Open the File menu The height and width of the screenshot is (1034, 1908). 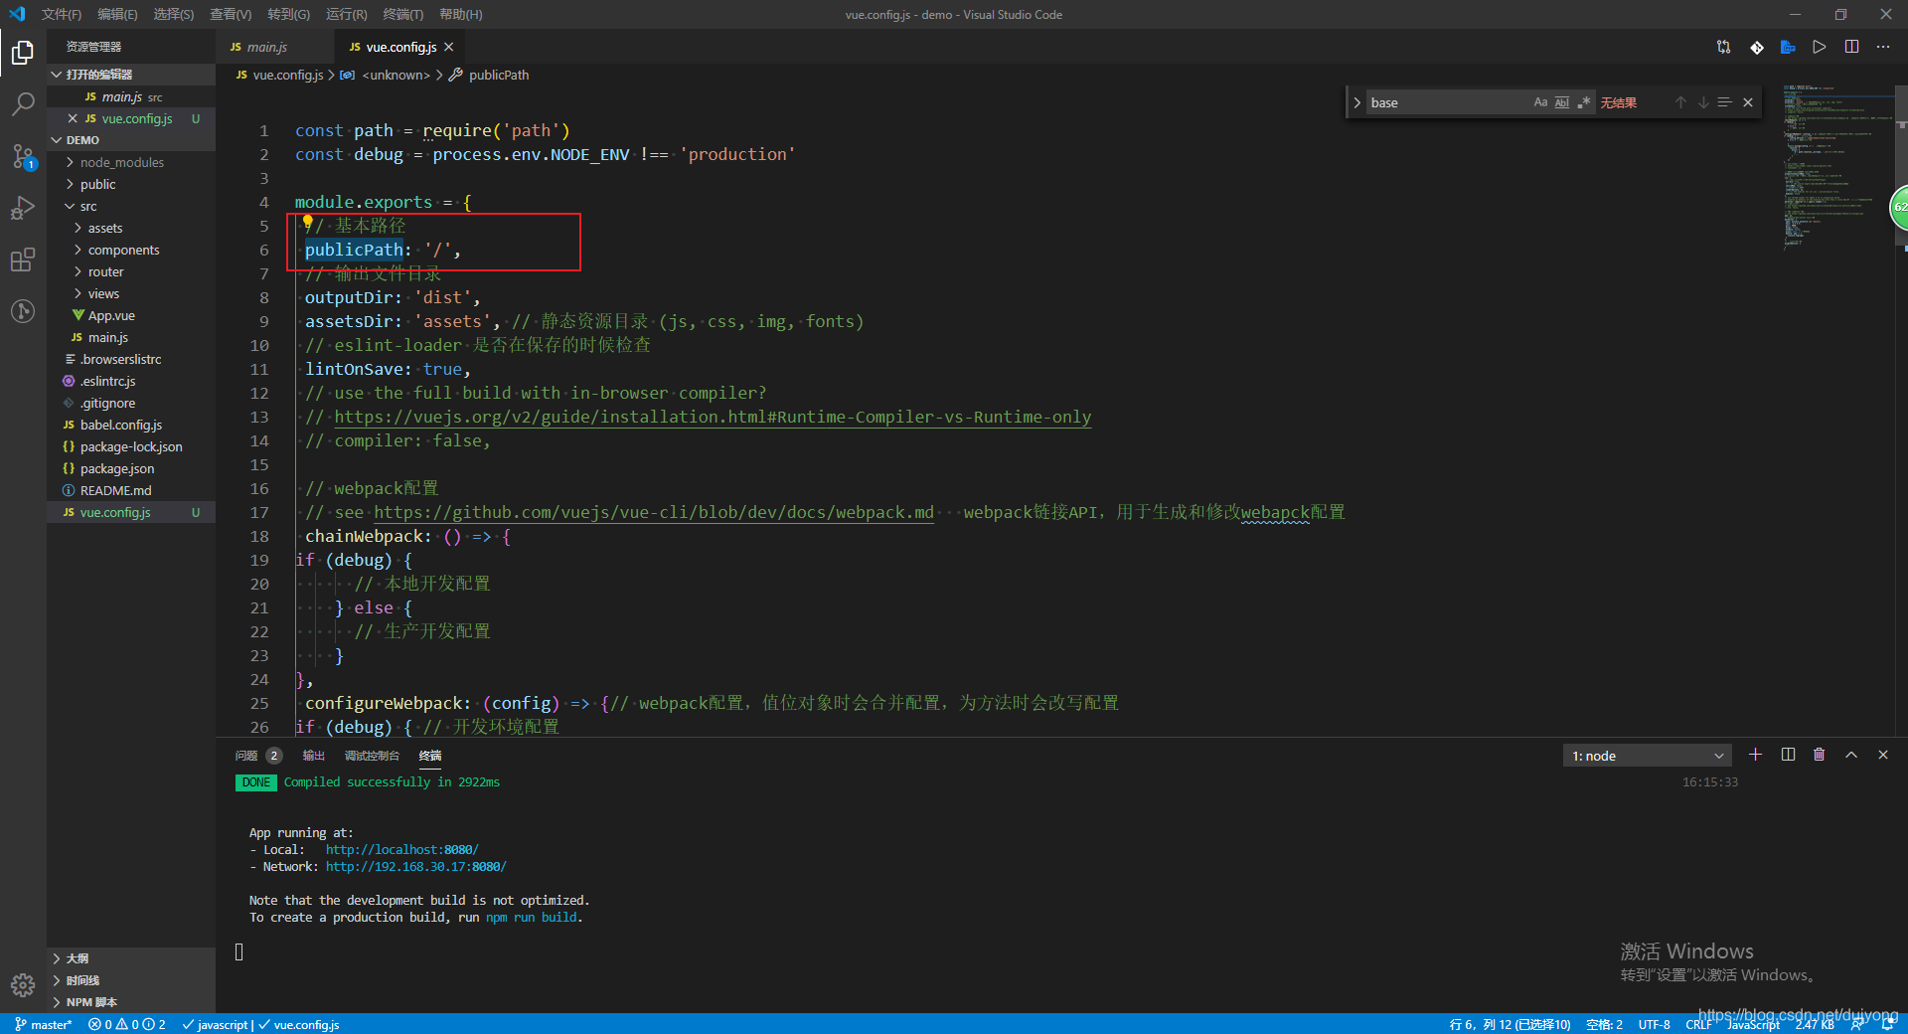point(62,14)
